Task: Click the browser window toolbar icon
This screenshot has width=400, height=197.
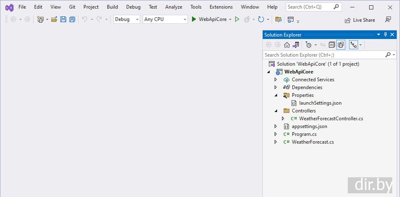Action: [x=291, y=19]
